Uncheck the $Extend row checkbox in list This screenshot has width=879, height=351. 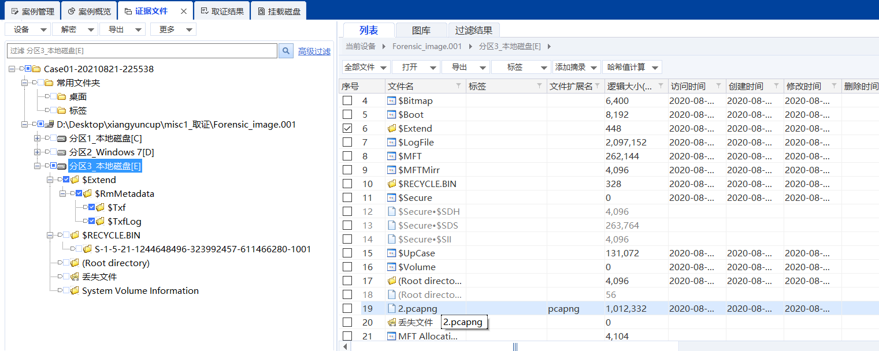coord(347,128)
